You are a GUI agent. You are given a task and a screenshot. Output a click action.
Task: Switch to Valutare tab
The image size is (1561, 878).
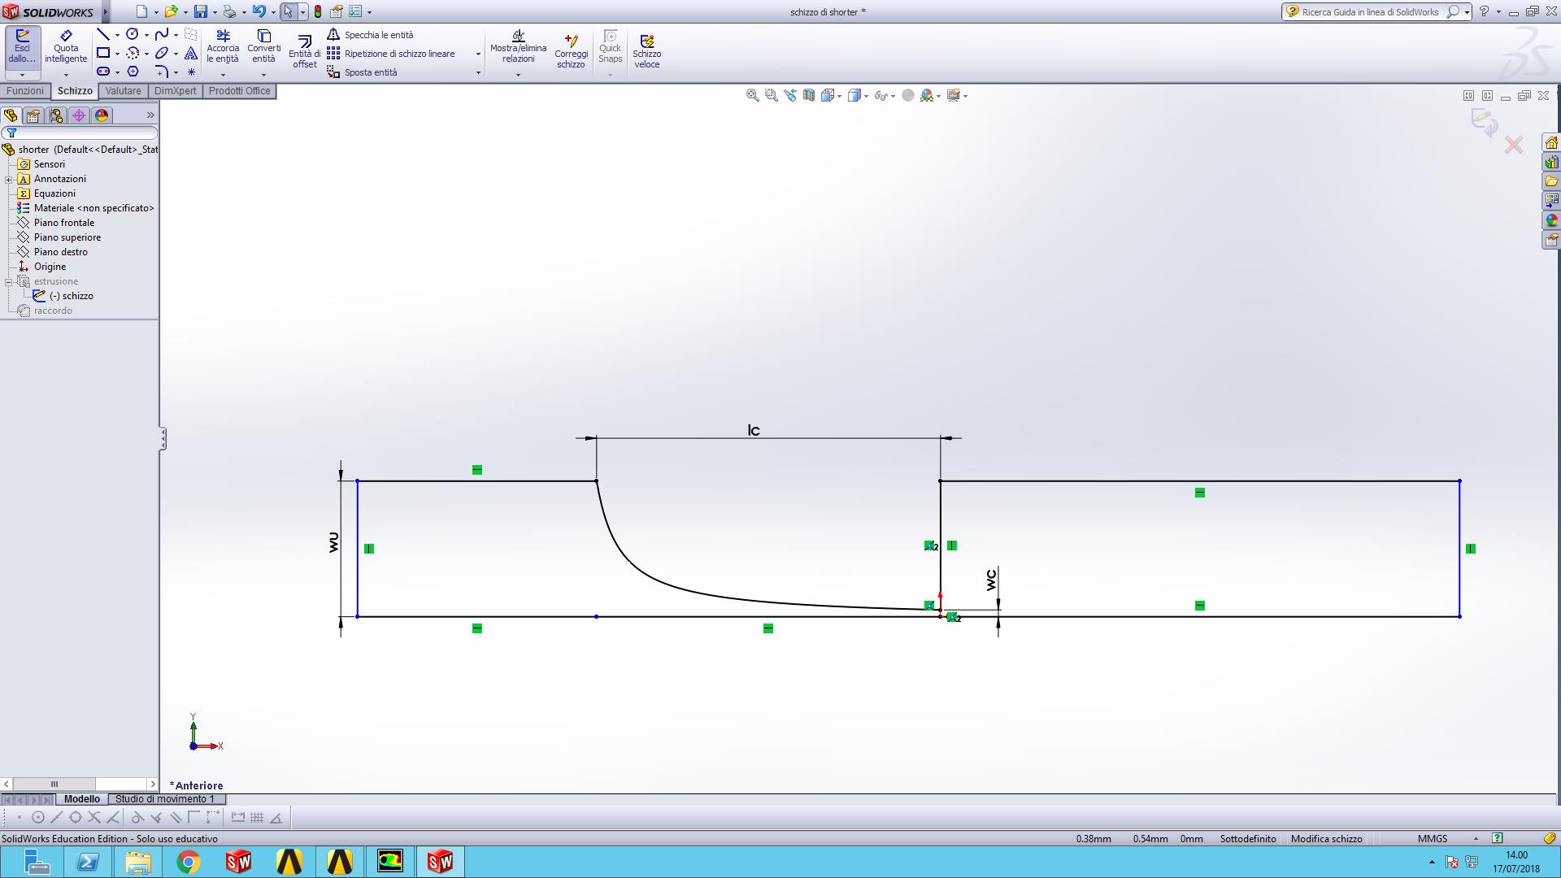124,91
